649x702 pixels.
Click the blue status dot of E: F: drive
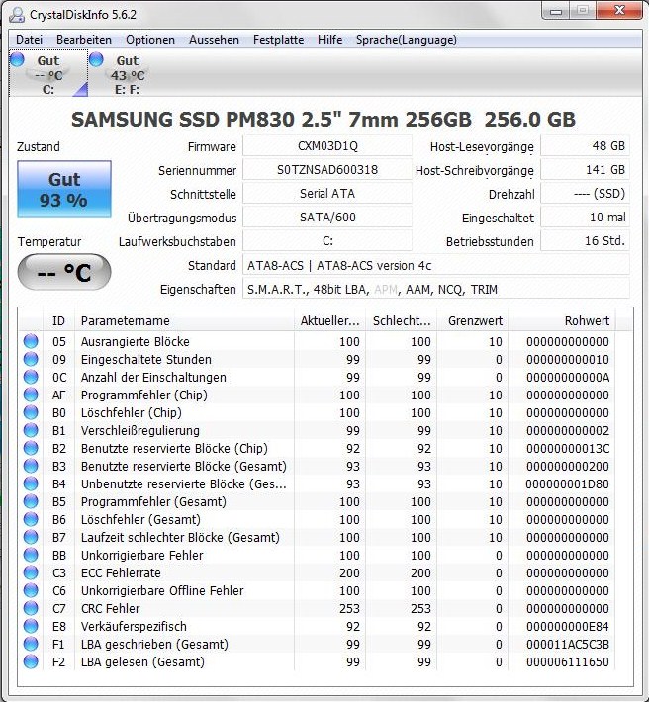coord(96,59)
